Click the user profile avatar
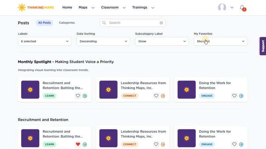 (x=222, y=7)
